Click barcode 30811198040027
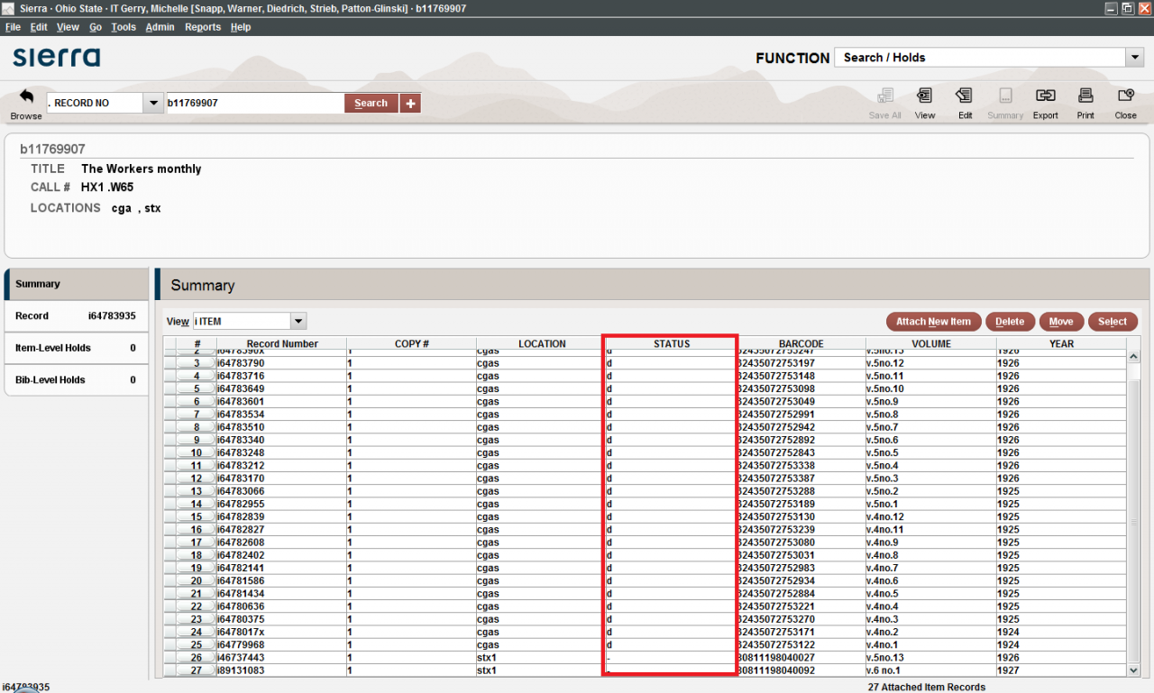Viewport: 1154px width, 693px height. click(776, 658)
